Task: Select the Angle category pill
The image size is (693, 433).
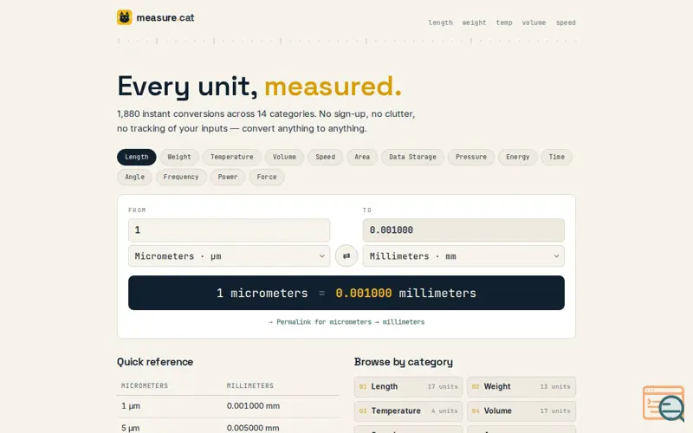Action: pos(134,177)
